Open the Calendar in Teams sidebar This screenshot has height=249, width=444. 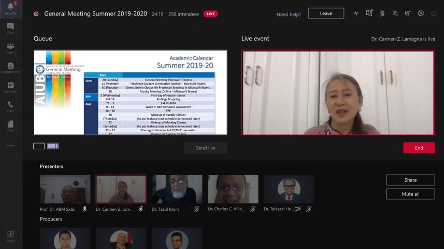pyautogui.click(x=11, y=87)
